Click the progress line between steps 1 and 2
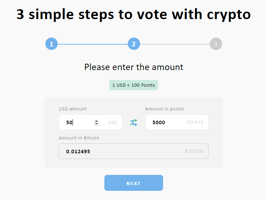The image size is (265, 200). point(93,44)
